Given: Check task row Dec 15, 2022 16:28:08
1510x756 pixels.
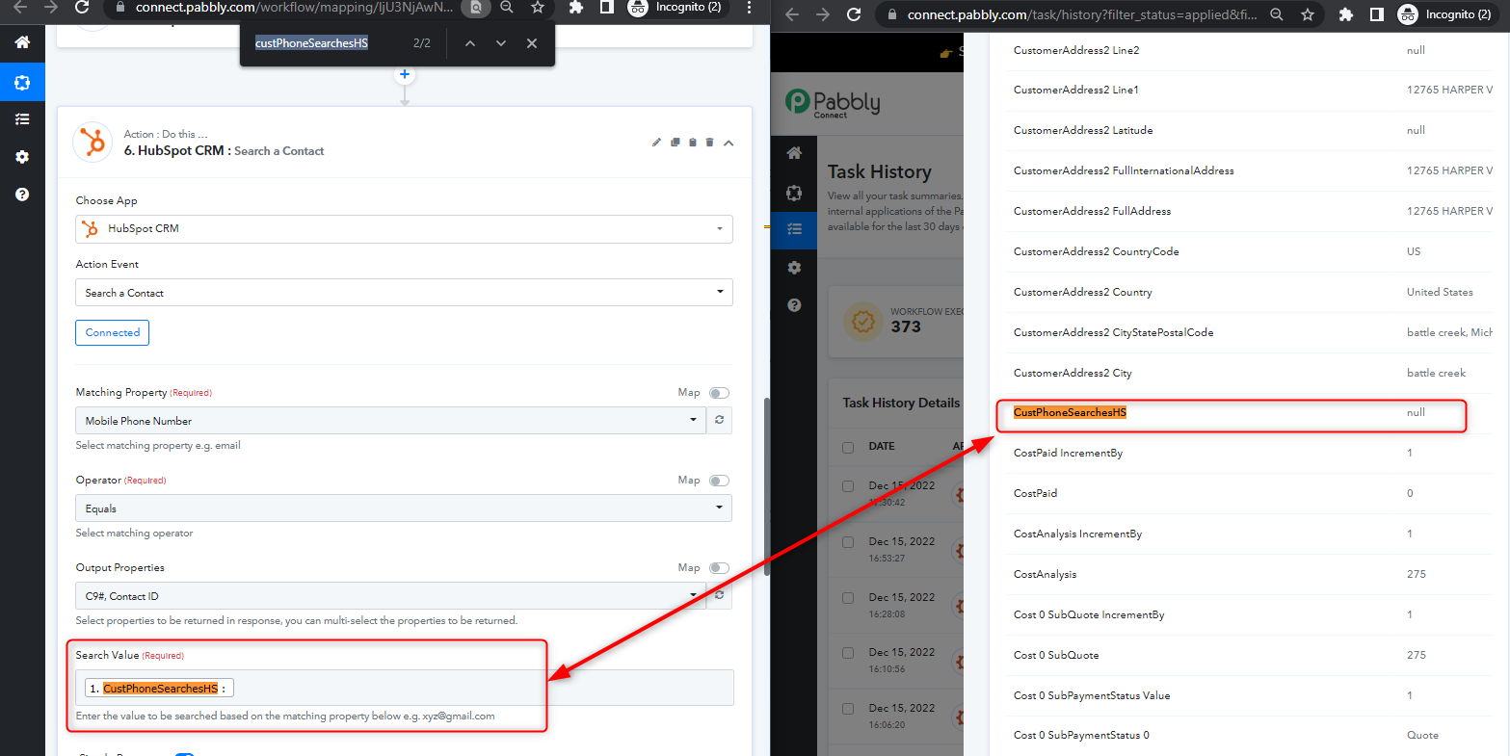Looking at the screenshot, I should click(x=848, y=598).
